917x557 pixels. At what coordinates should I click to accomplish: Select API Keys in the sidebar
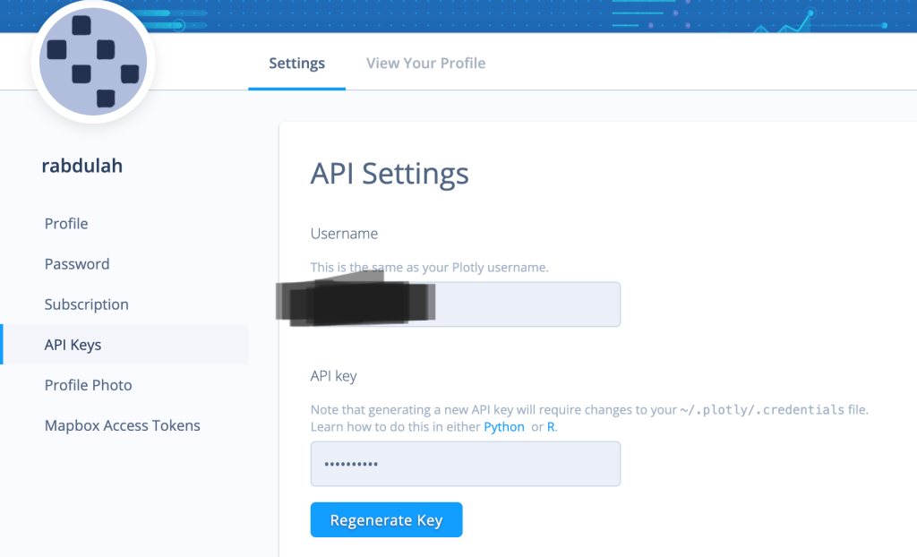point(73,345)
